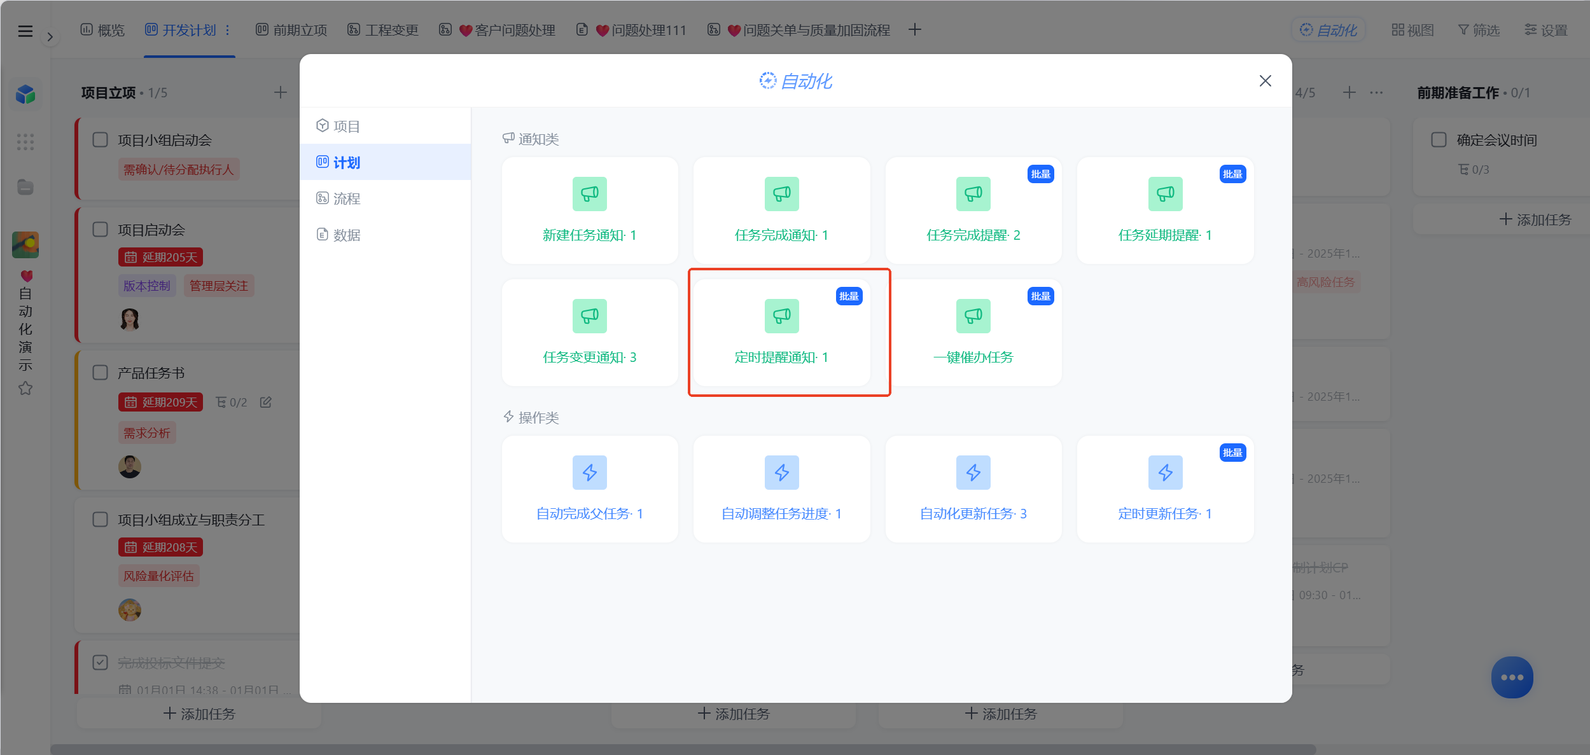Open the 开发计划 tab options dots
Screen dimensions: 1590x755
(227, 30)
